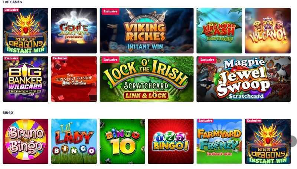Open Big Banker Wildcard Scratchcard
The height and width of the screenshot is (169, 297).
click(25, 79)
